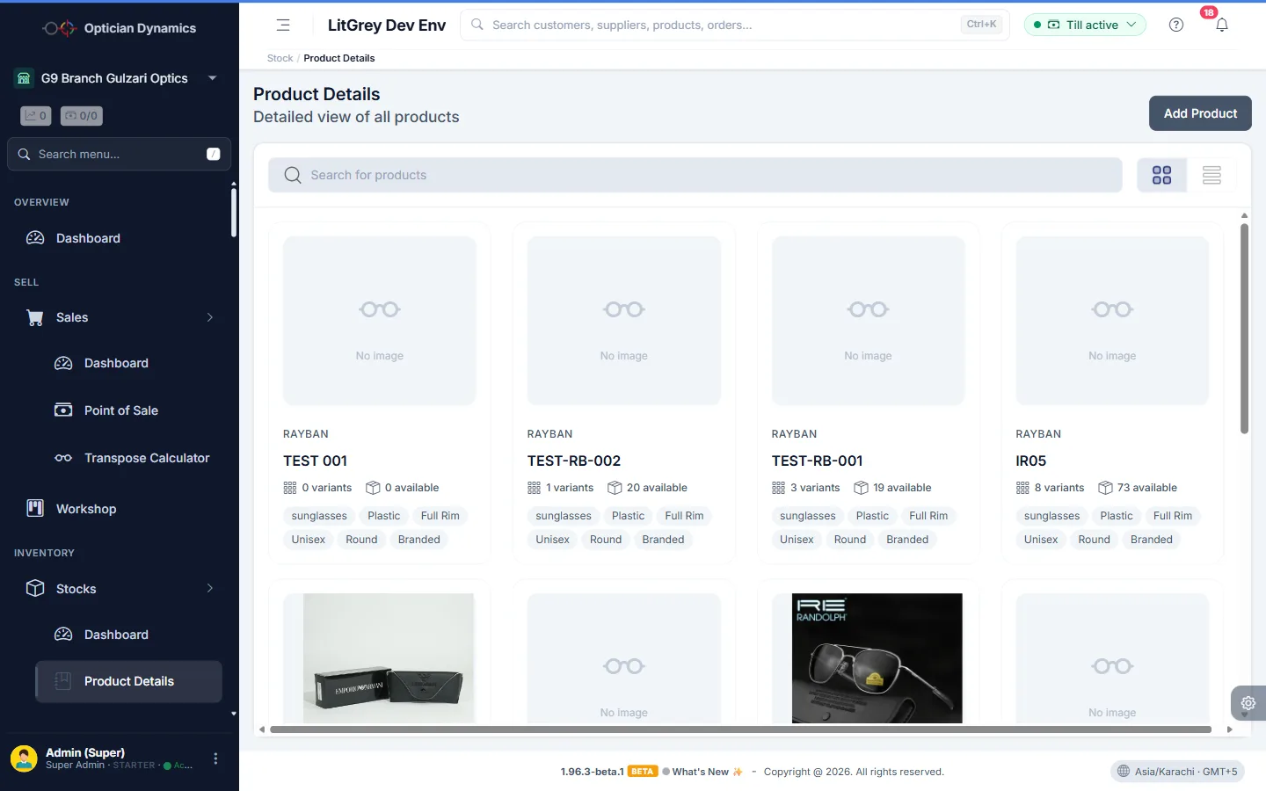This screenshot has height=791, width=1266.
Task: Open the Workshop menu item
Action: click(120, 509)
